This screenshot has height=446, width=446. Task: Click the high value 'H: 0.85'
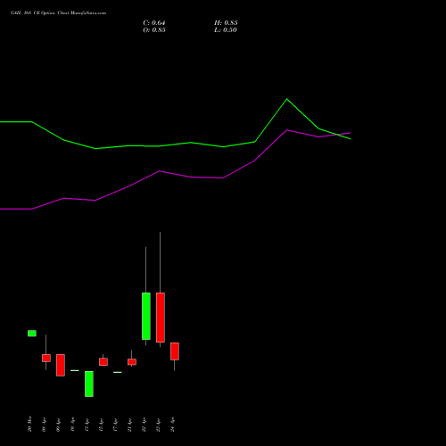coord(226,23)
